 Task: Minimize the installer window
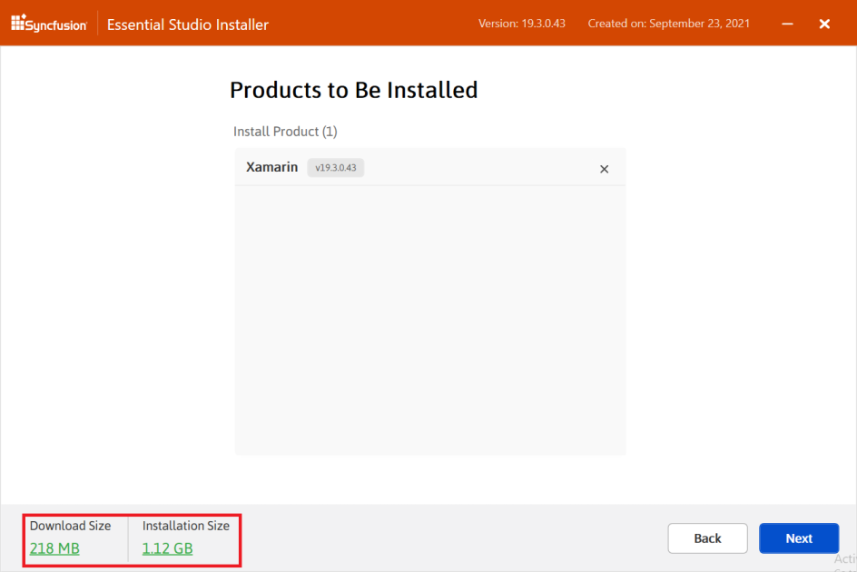click(x=787, y=24)
